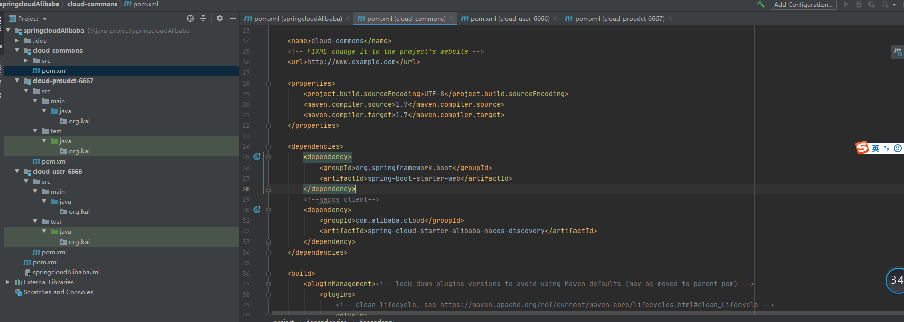The height and width of the screenshot is (322, 904).
Task: Fold the nacos dependency block at line 30
Action: [x=268, y=210]
